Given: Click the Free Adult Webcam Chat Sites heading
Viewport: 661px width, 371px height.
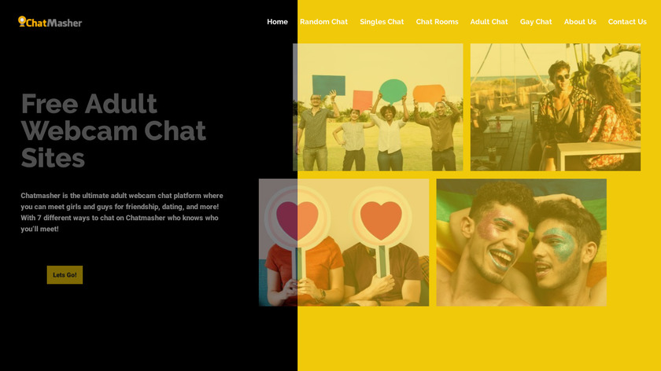Looking at the screenshot, I should [x=113, y=130].
